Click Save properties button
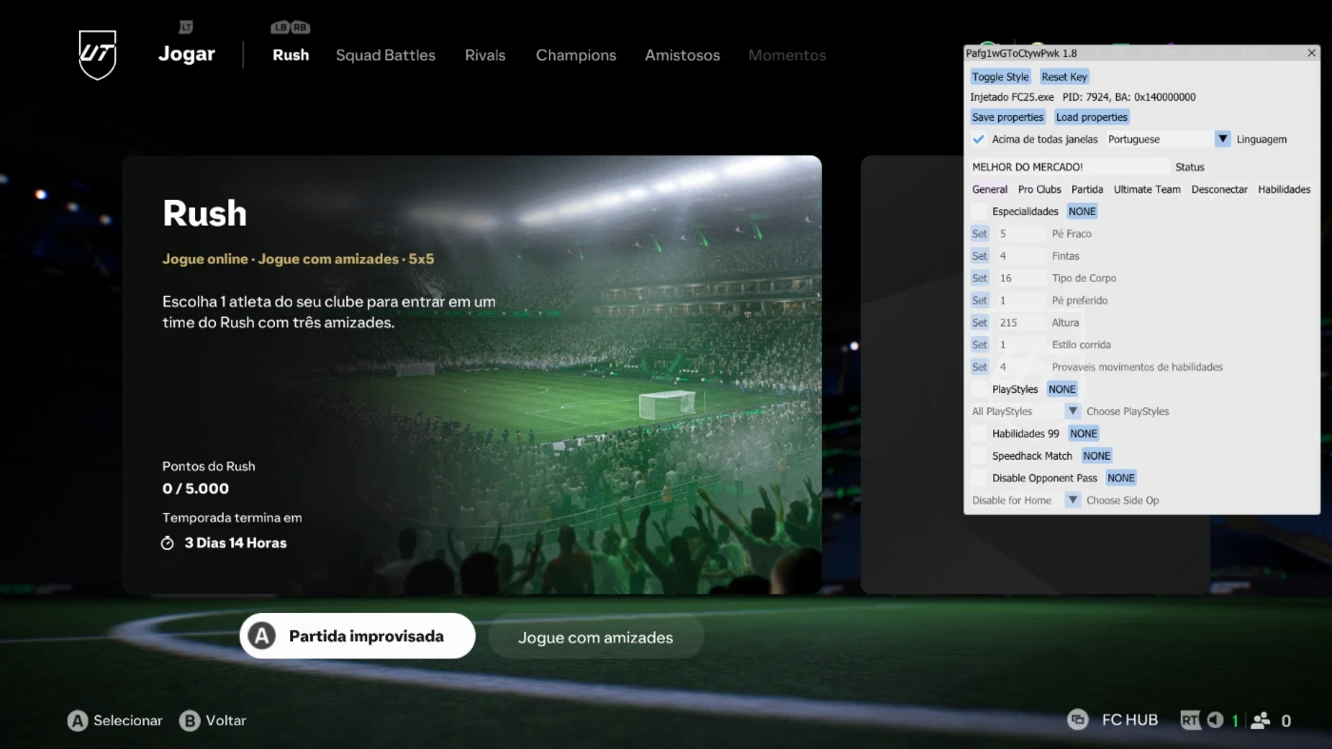This screenshot has width=1332, height=749. pyautogui.click(x=1008, y=117)
